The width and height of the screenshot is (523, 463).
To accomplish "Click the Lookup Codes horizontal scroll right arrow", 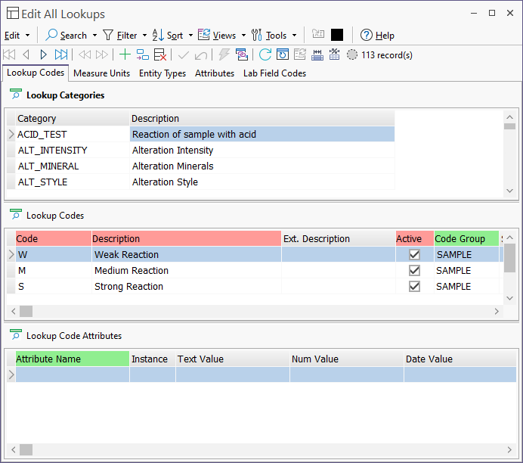I will coord(497,312).
